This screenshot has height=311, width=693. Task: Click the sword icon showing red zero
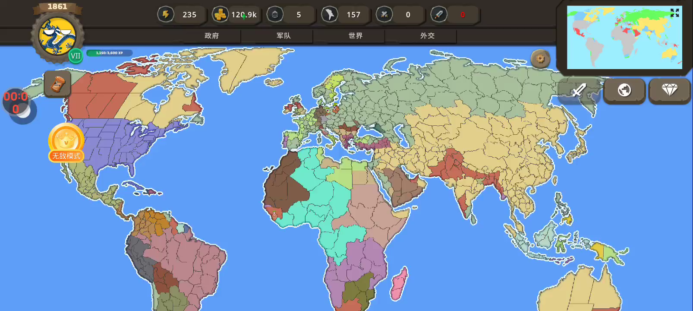[439, 15]
